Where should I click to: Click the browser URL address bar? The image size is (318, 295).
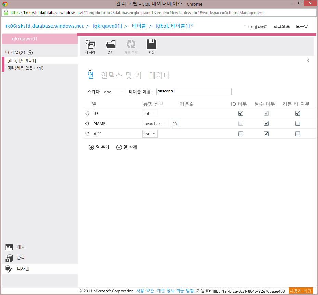pos(159,13)
